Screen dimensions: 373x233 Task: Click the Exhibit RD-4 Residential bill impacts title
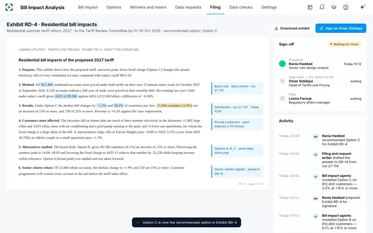tap(52, 24)
